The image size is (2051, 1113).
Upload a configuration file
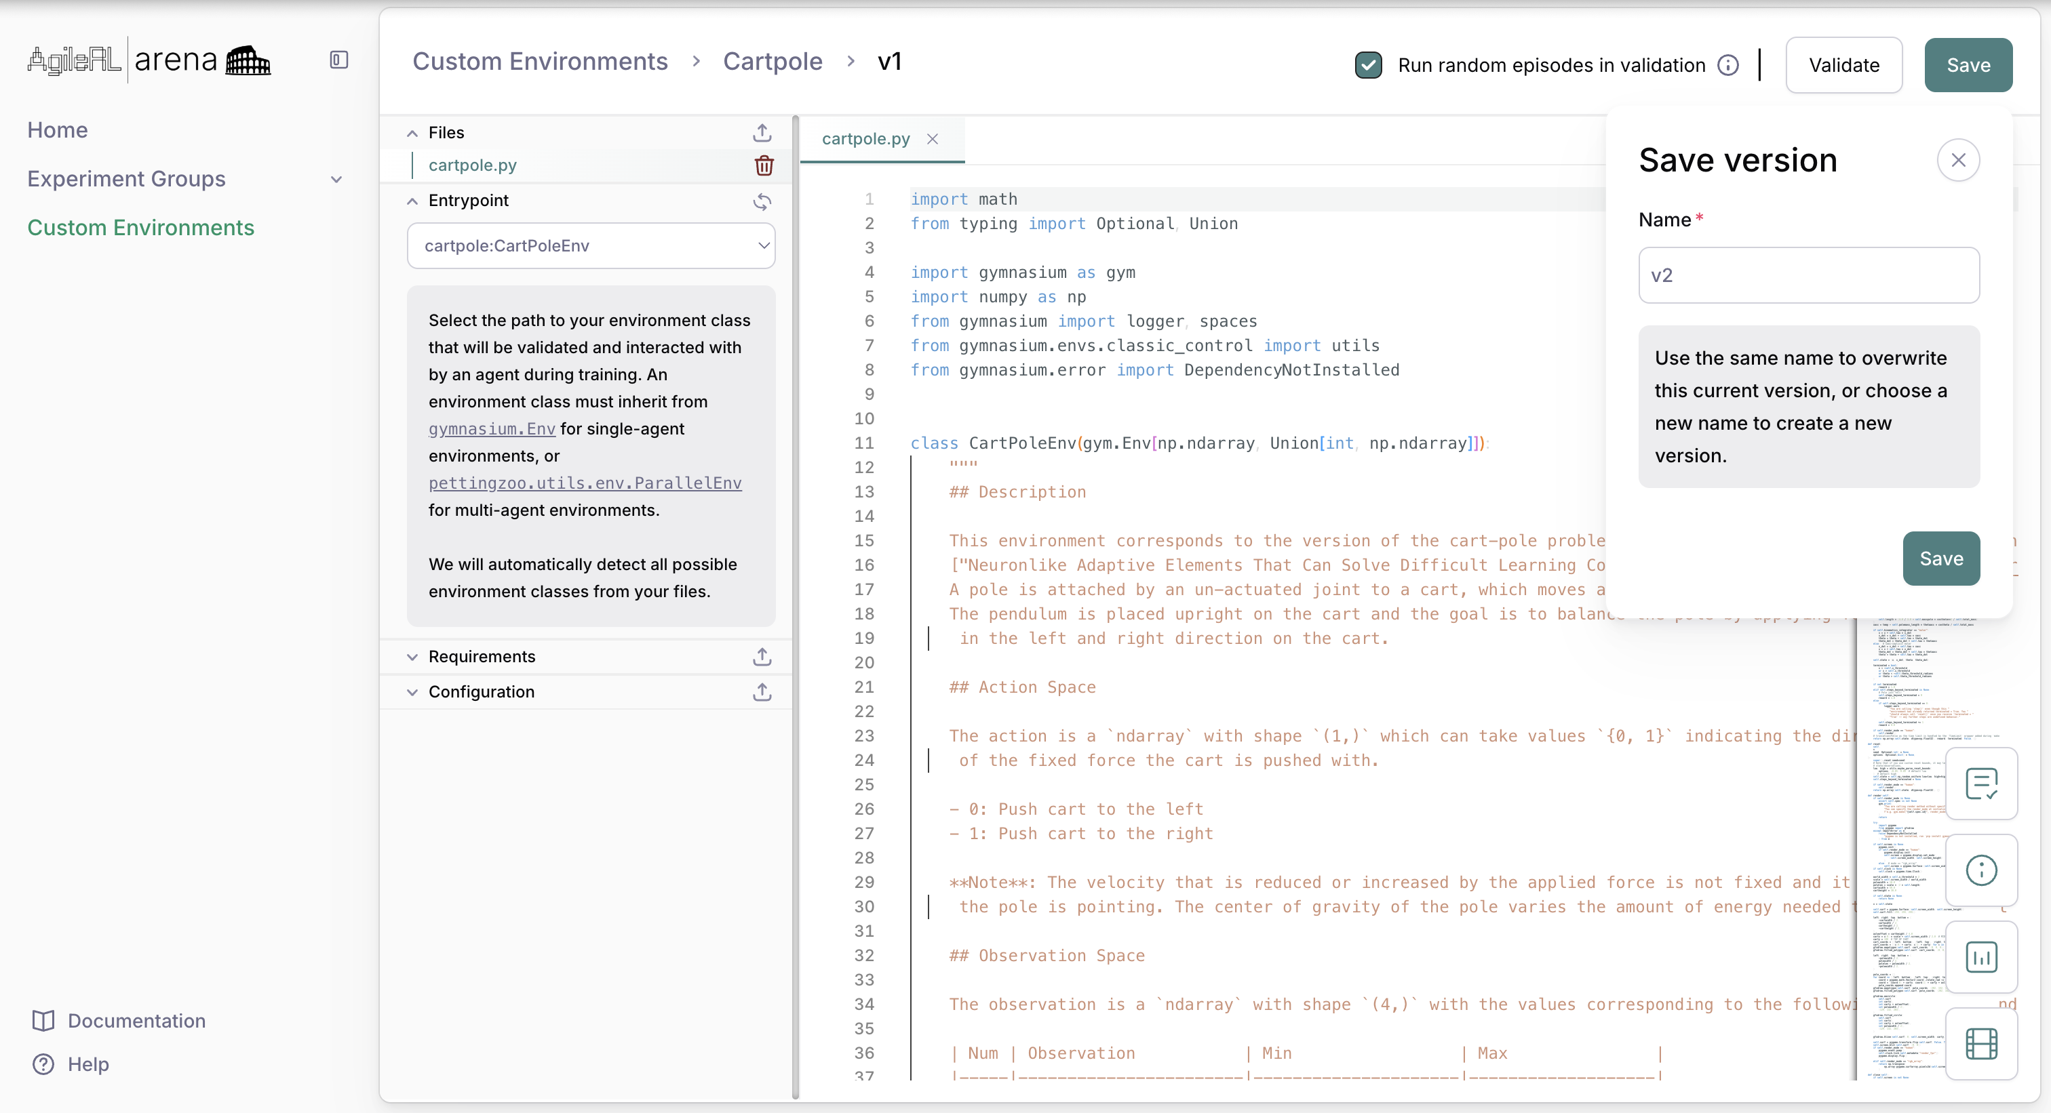point(762,692)
